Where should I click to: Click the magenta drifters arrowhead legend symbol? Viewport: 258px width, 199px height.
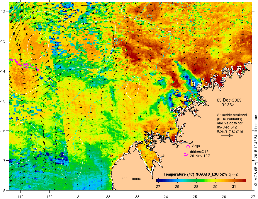186,154
